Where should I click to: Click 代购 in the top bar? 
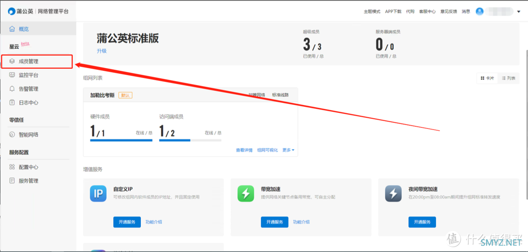(410, 11)
